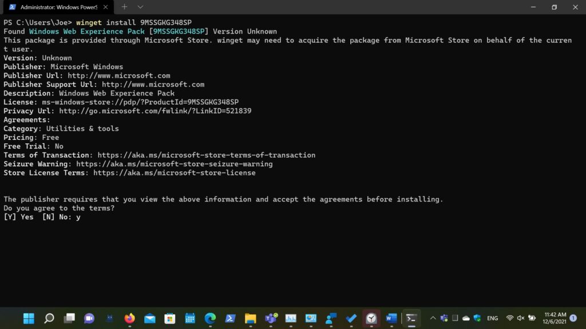
Task: Open the Mail app in taskbar
Action: coord(149,318)
